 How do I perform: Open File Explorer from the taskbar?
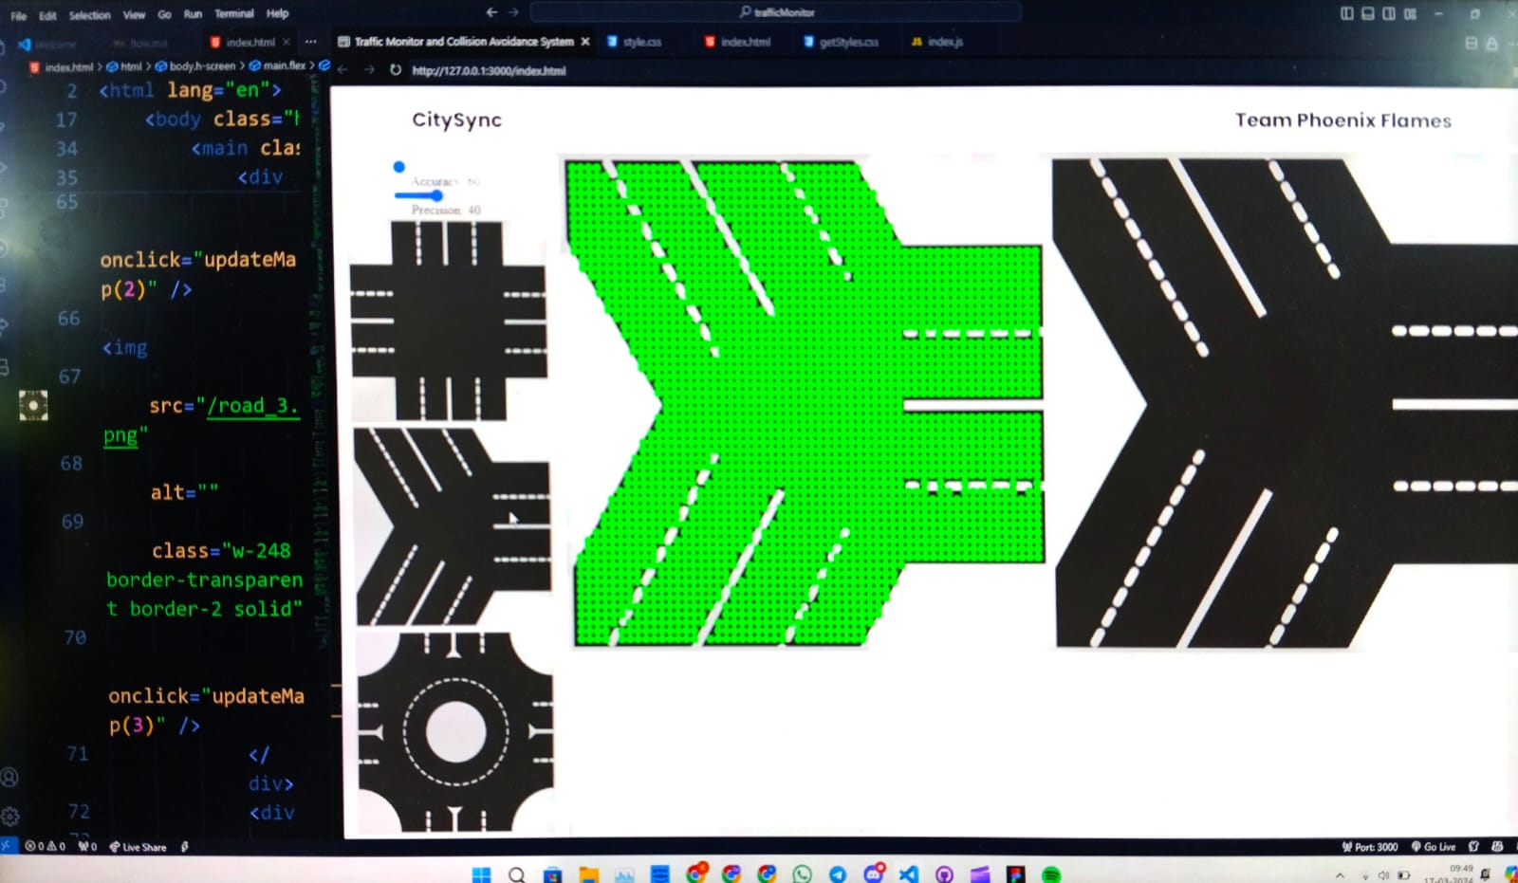pyautogui.click(x=589, y=874)
